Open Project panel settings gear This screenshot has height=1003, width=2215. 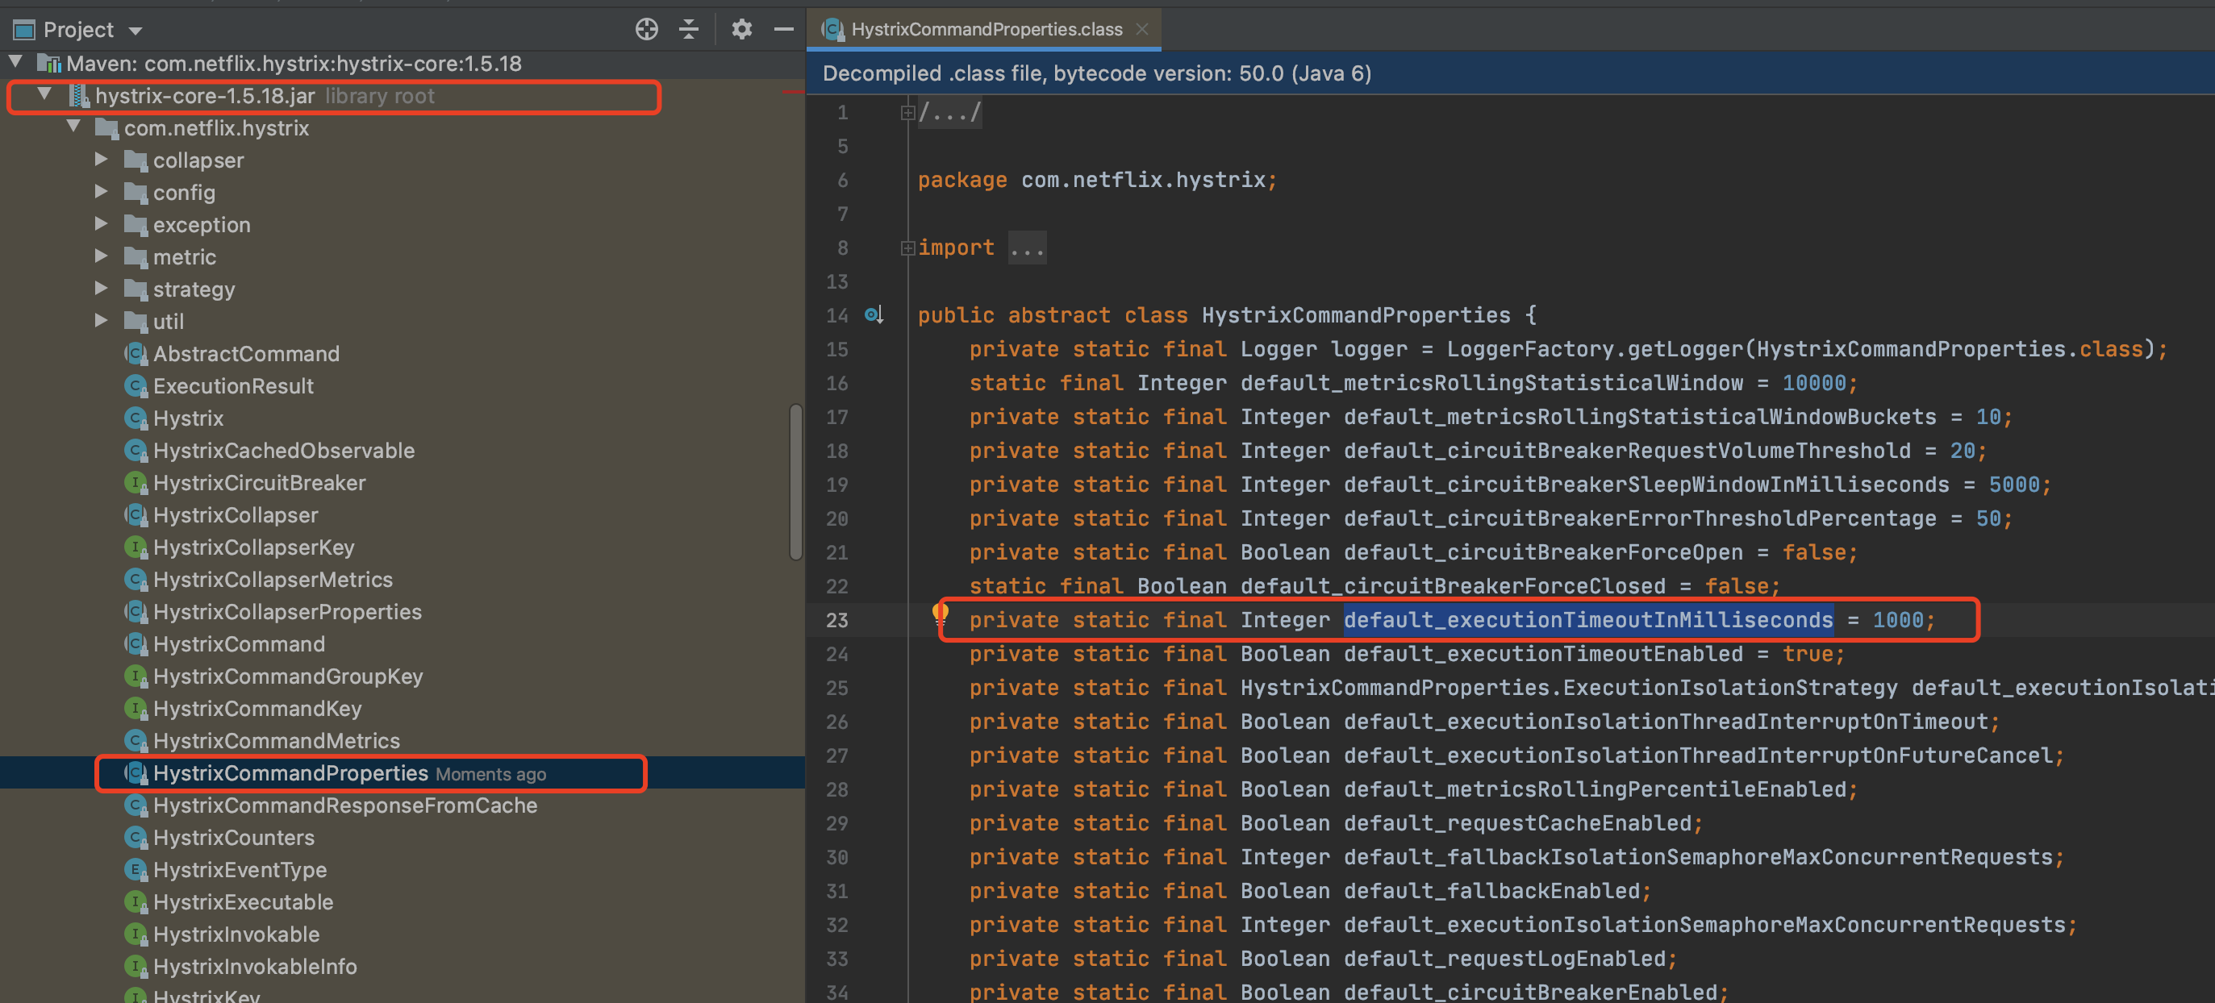pos(741,29)
